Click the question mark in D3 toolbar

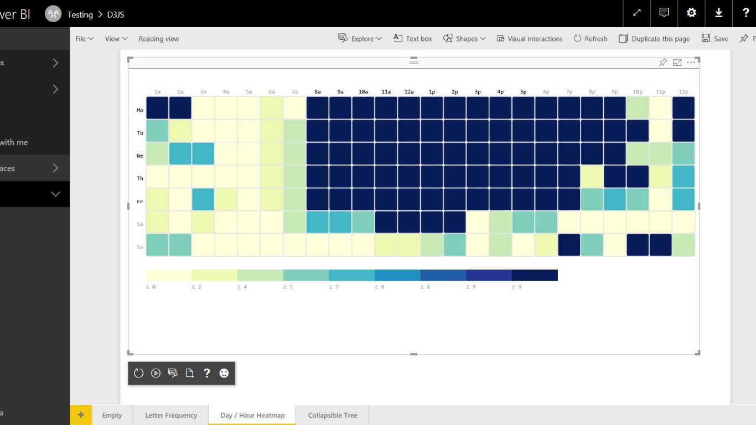206,374
